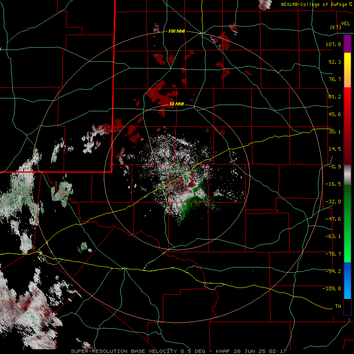Viewport: 354px width, 354px height.
Task: Click the TH legend label
Action: pos(338,306)
